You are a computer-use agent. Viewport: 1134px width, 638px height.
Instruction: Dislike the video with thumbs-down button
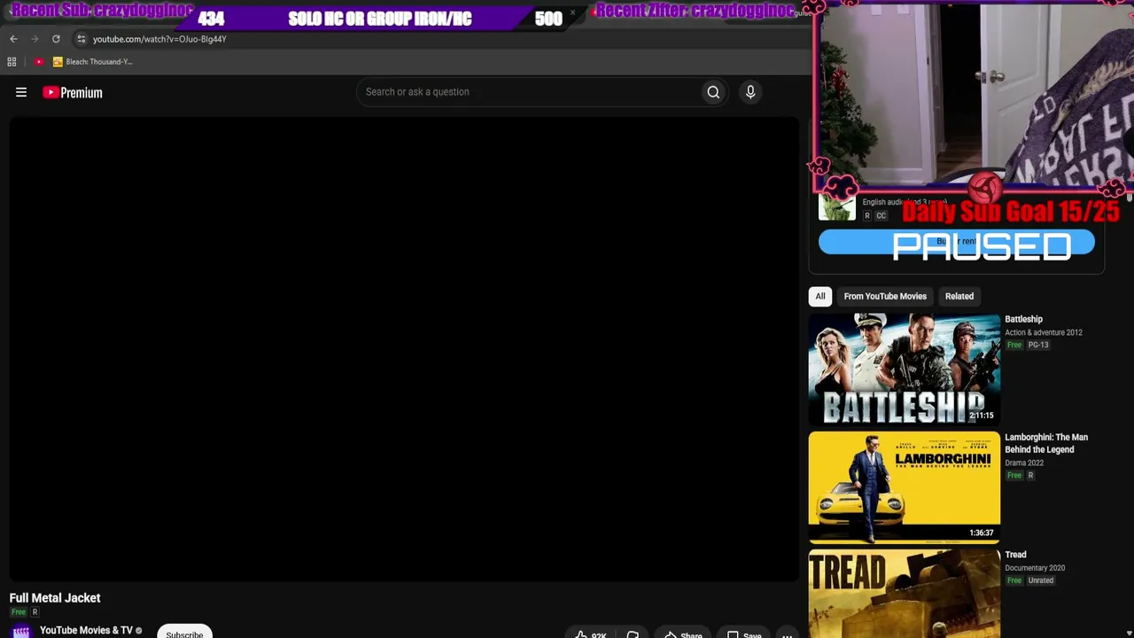pos(633,634)
